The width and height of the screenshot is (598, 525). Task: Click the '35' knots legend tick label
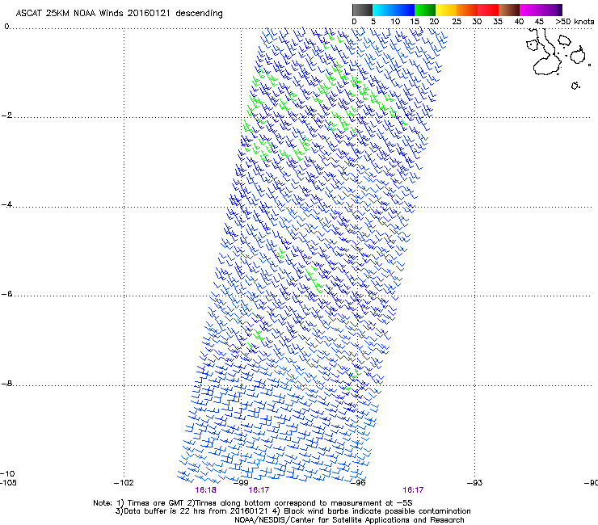click(498, 22)
